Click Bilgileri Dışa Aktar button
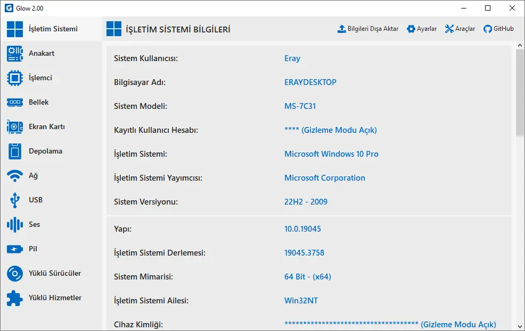This screenshot has width=525, height=331. (368, 29)
